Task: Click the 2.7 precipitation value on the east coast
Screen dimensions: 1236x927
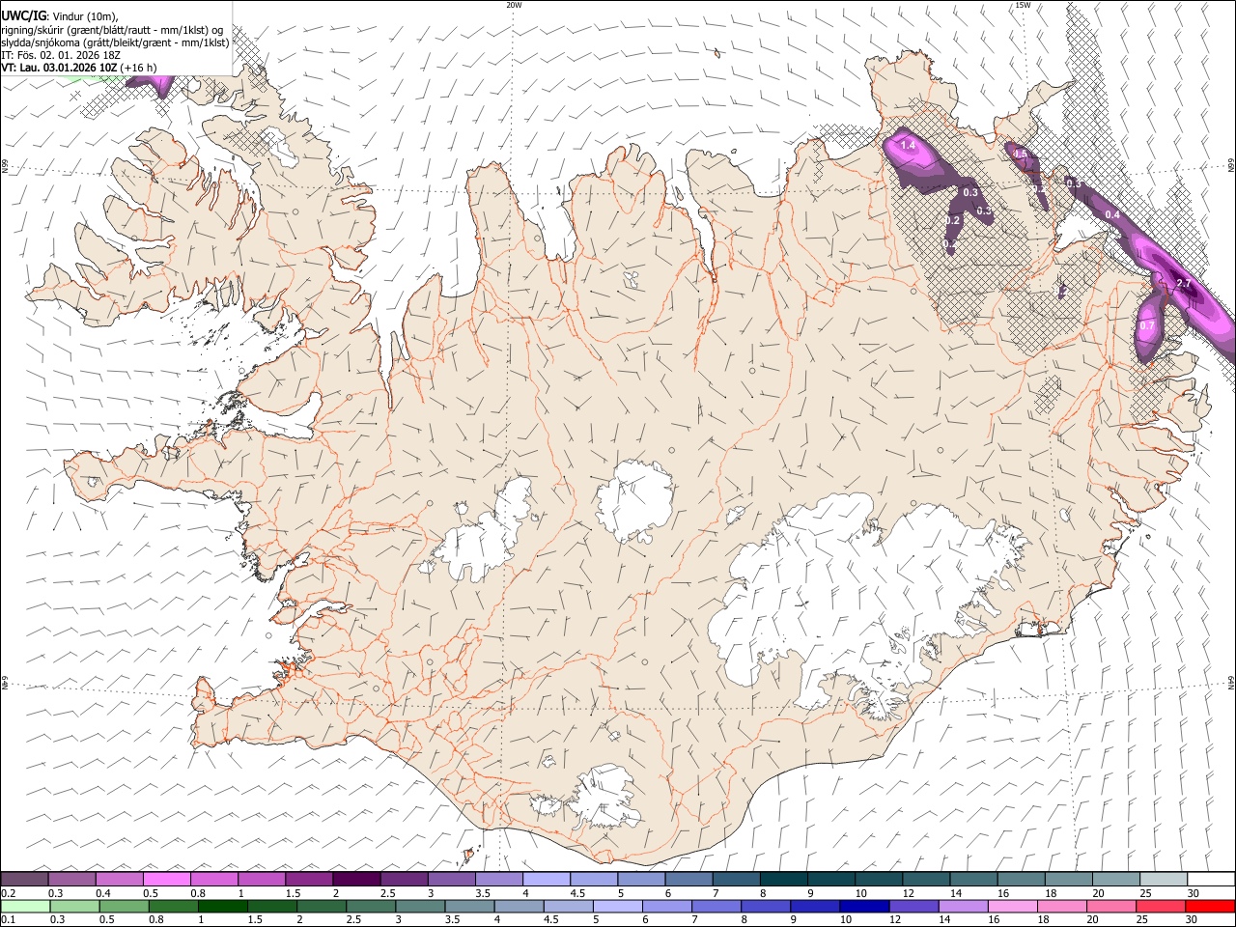Action: (x=1185, y=284)
